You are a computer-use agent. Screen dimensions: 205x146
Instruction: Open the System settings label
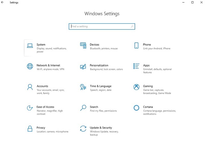pos(41,45)
